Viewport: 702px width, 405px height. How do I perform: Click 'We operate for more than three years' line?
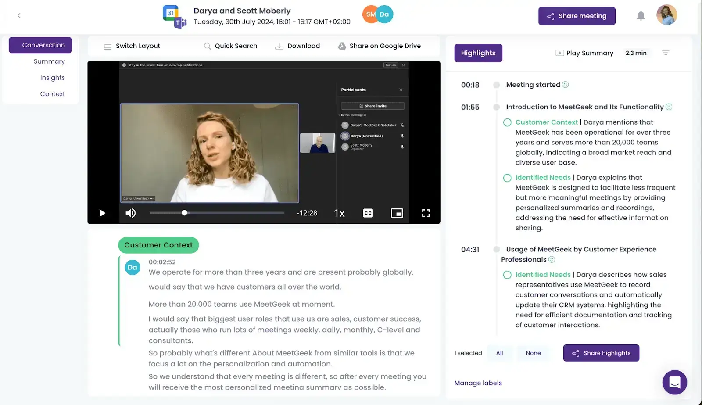(281, 272)
